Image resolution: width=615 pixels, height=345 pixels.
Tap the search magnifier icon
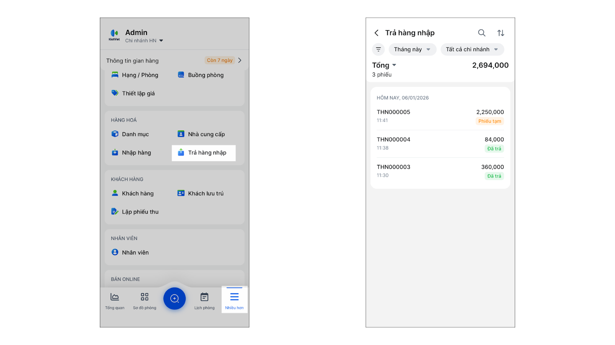482,33
